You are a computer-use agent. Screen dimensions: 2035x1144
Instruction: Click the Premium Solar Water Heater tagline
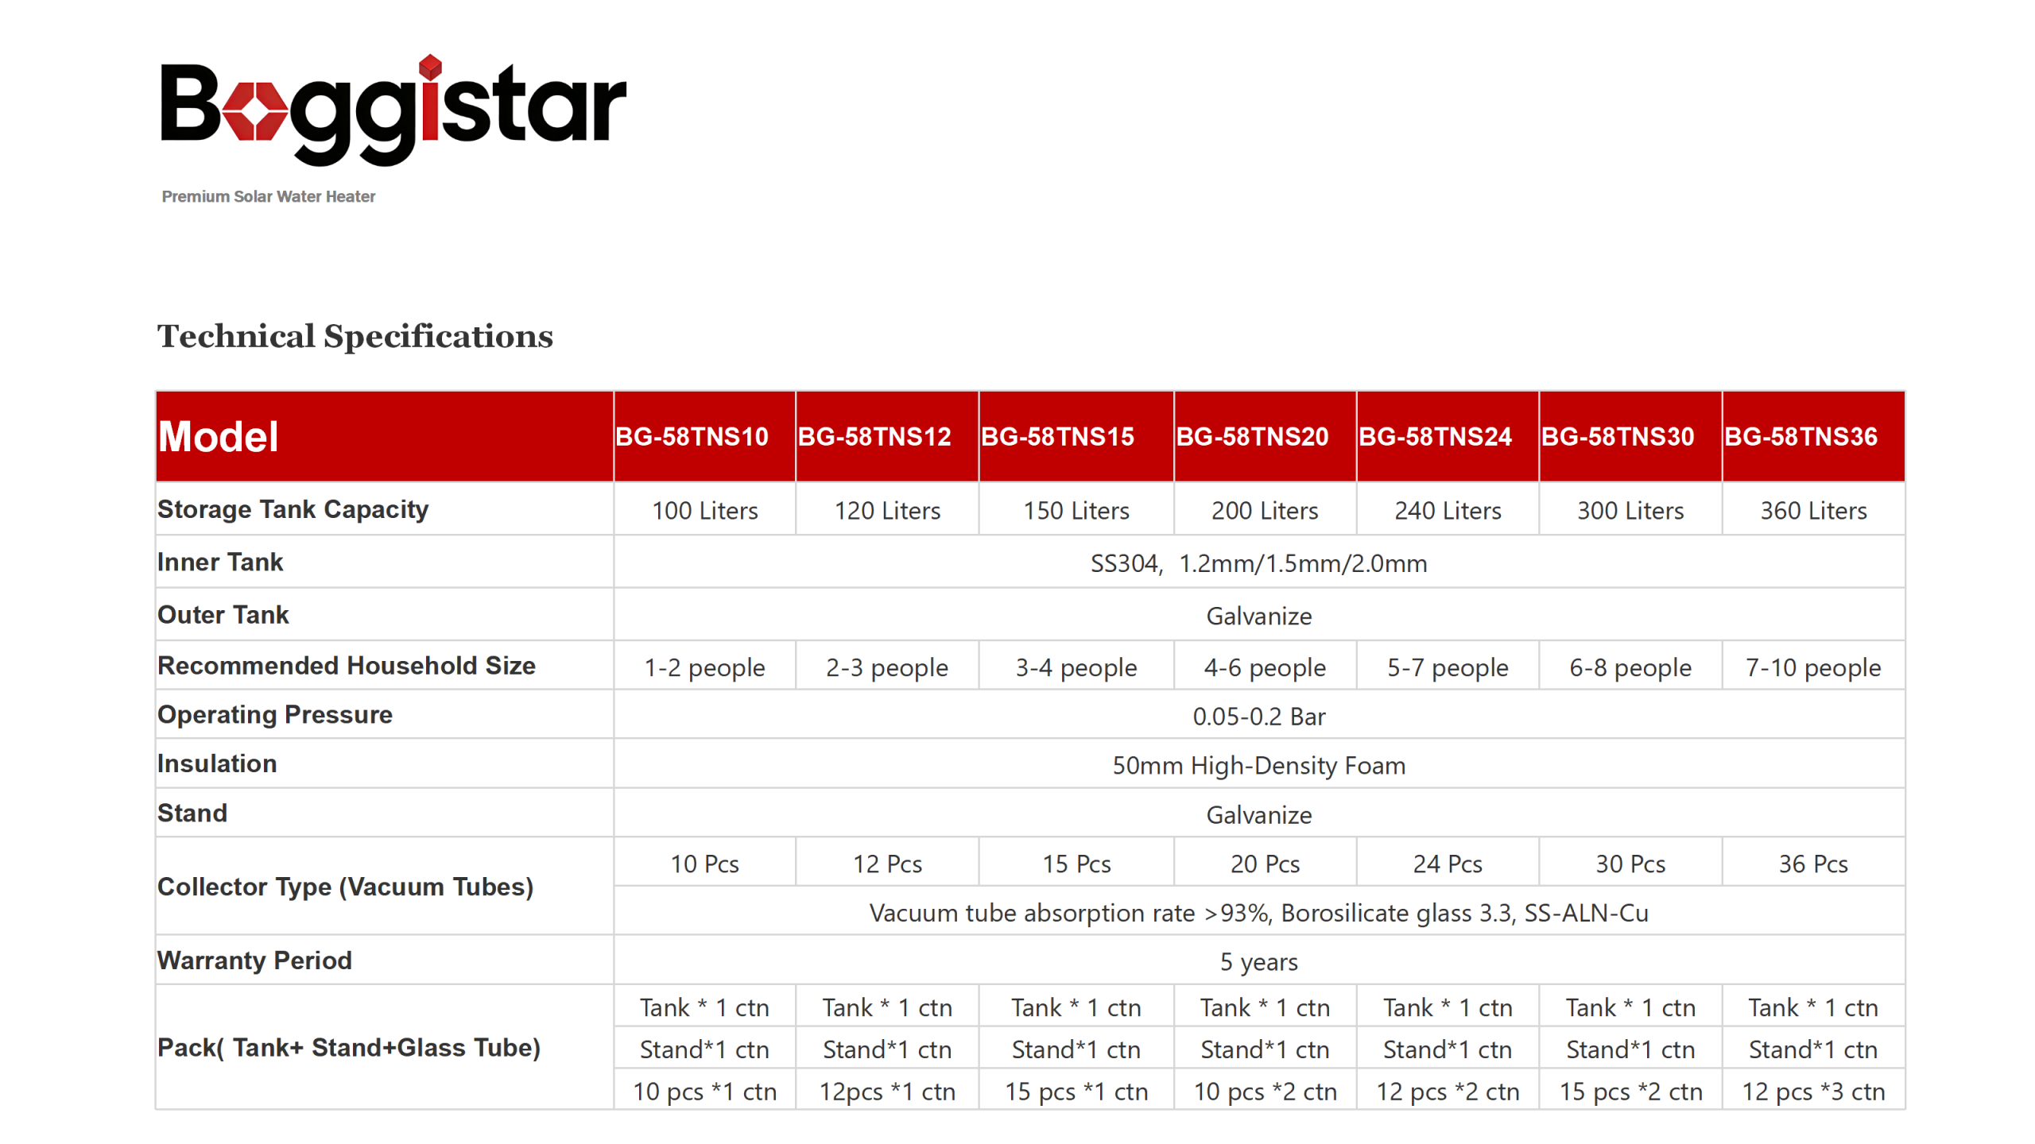[268, 196]
